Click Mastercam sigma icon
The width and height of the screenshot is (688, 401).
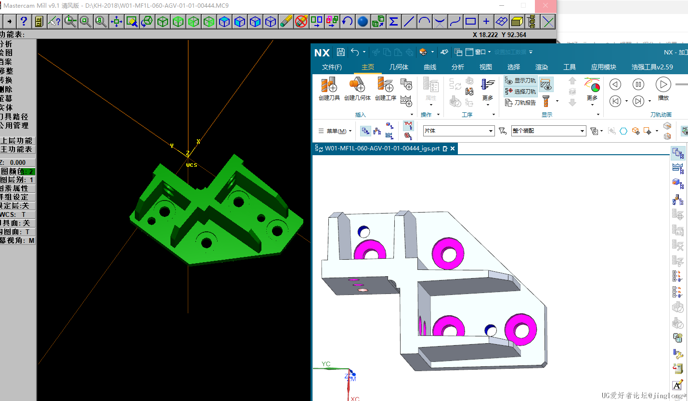(394, 21)
